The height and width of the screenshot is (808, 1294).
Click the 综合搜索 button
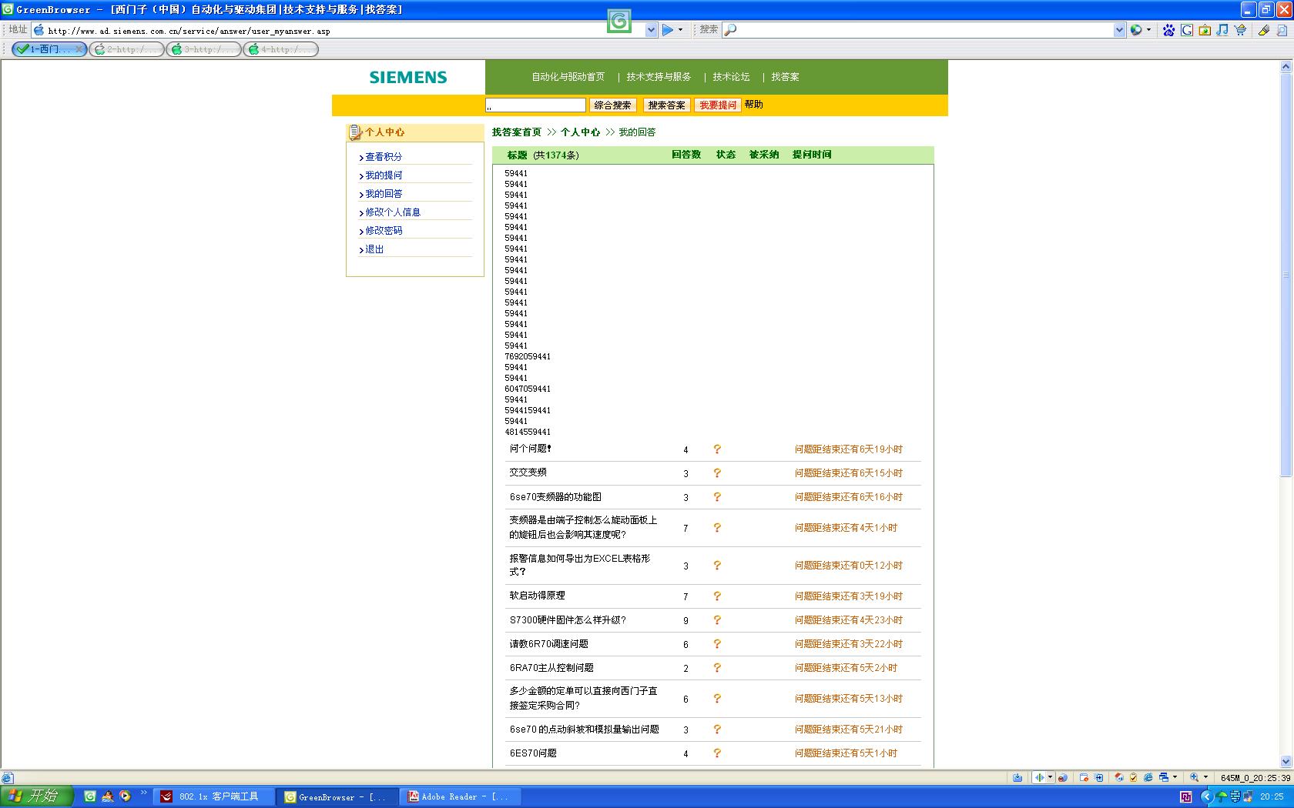pos(613,105)
